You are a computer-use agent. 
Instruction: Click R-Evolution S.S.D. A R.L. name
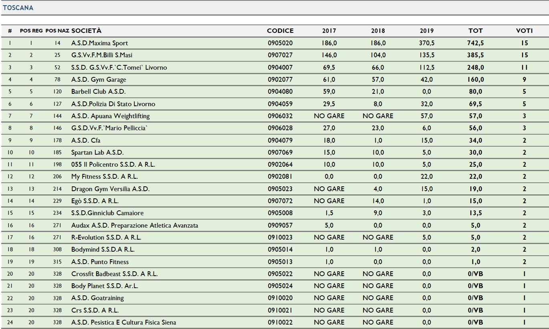106,237
